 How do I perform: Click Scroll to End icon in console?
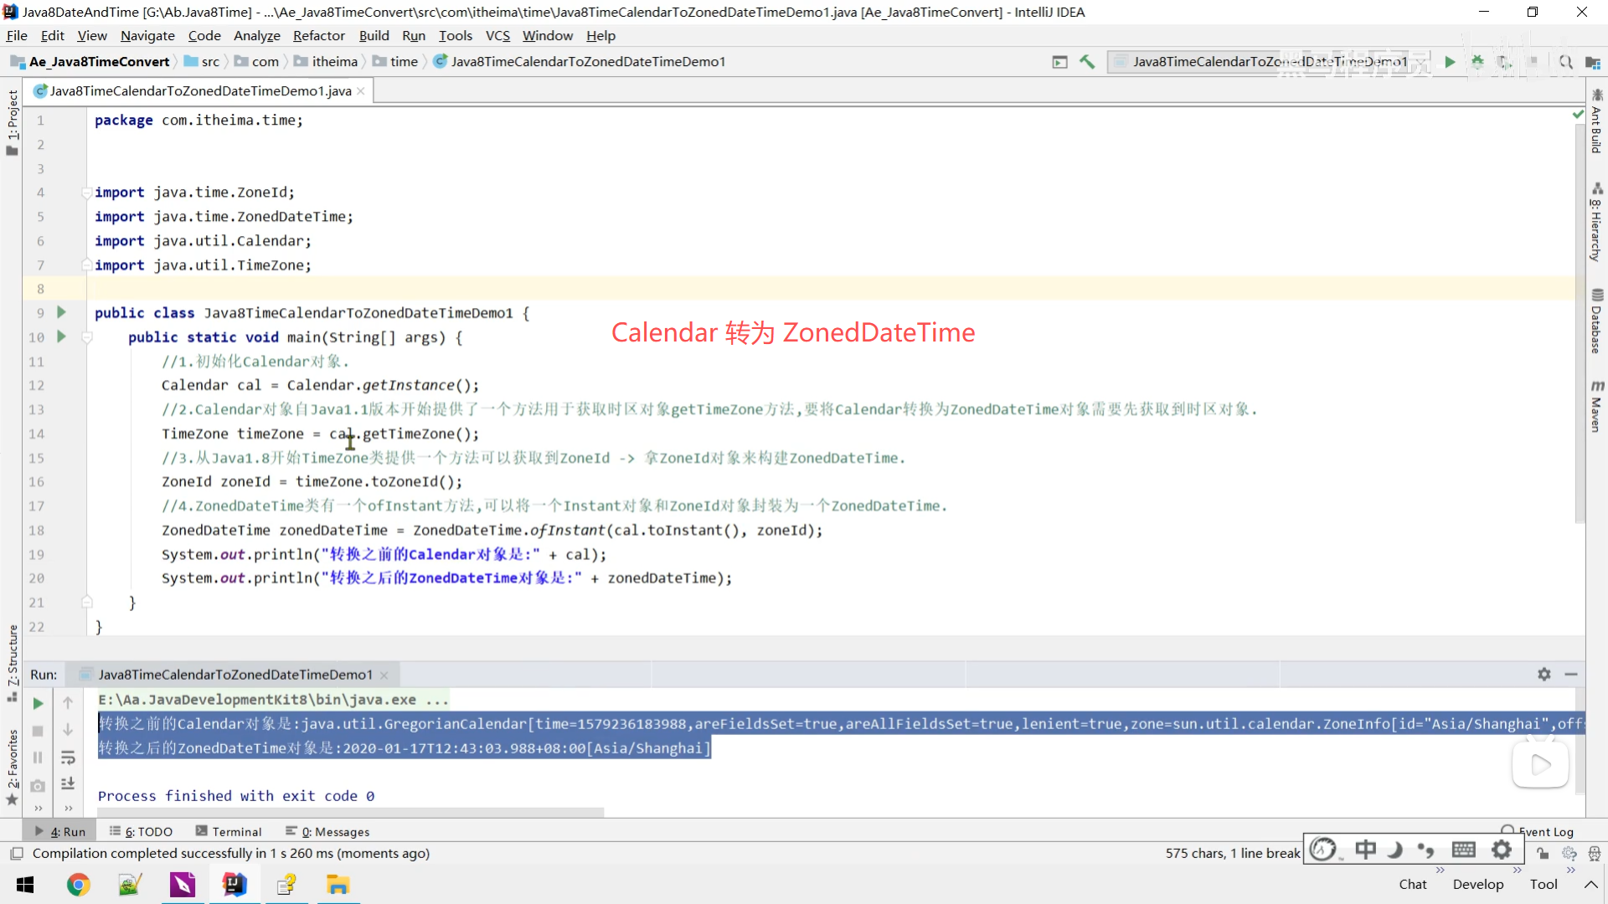[x=68, y=784]
